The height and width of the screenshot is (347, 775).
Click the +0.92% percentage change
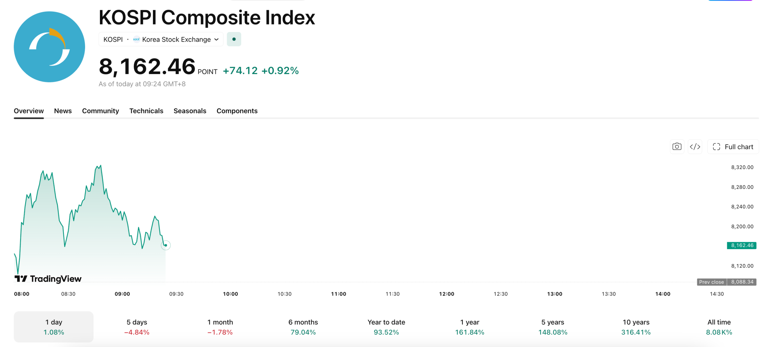[280, 70]
